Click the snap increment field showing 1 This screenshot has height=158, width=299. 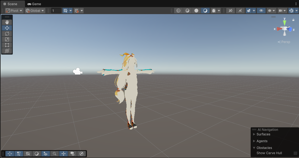click(x=56, y=11)
